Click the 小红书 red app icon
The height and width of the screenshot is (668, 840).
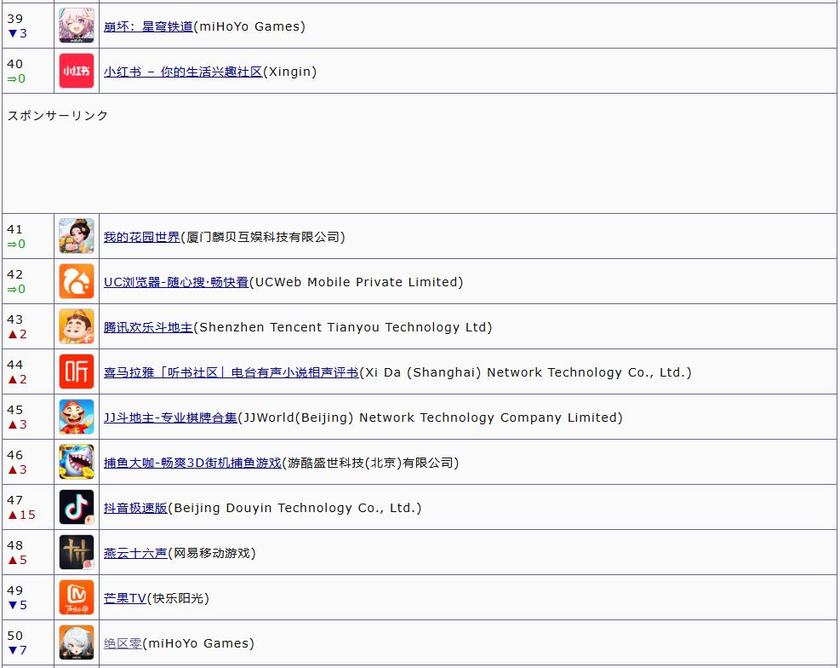(77, 71)
